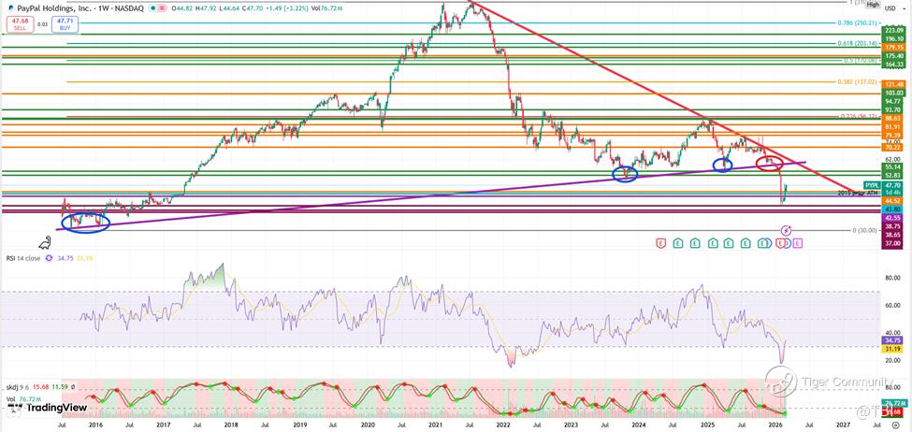Screen dimensions: 912x432
Task: Open the lightning bolt event marker
Action: tap(786, 230)
